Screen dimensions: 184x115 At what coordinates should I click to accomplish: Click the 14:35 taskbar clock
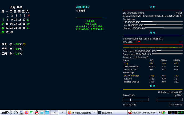click(x=181, y=112)
